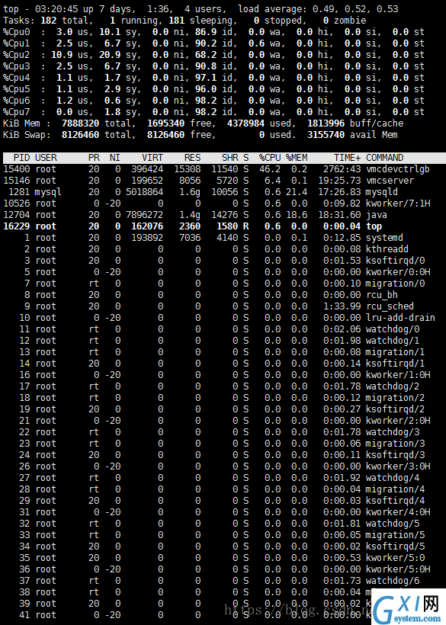Click the 2762:43 TIME+ value
This screenshot has height=625, width=446.
[342, 169]
